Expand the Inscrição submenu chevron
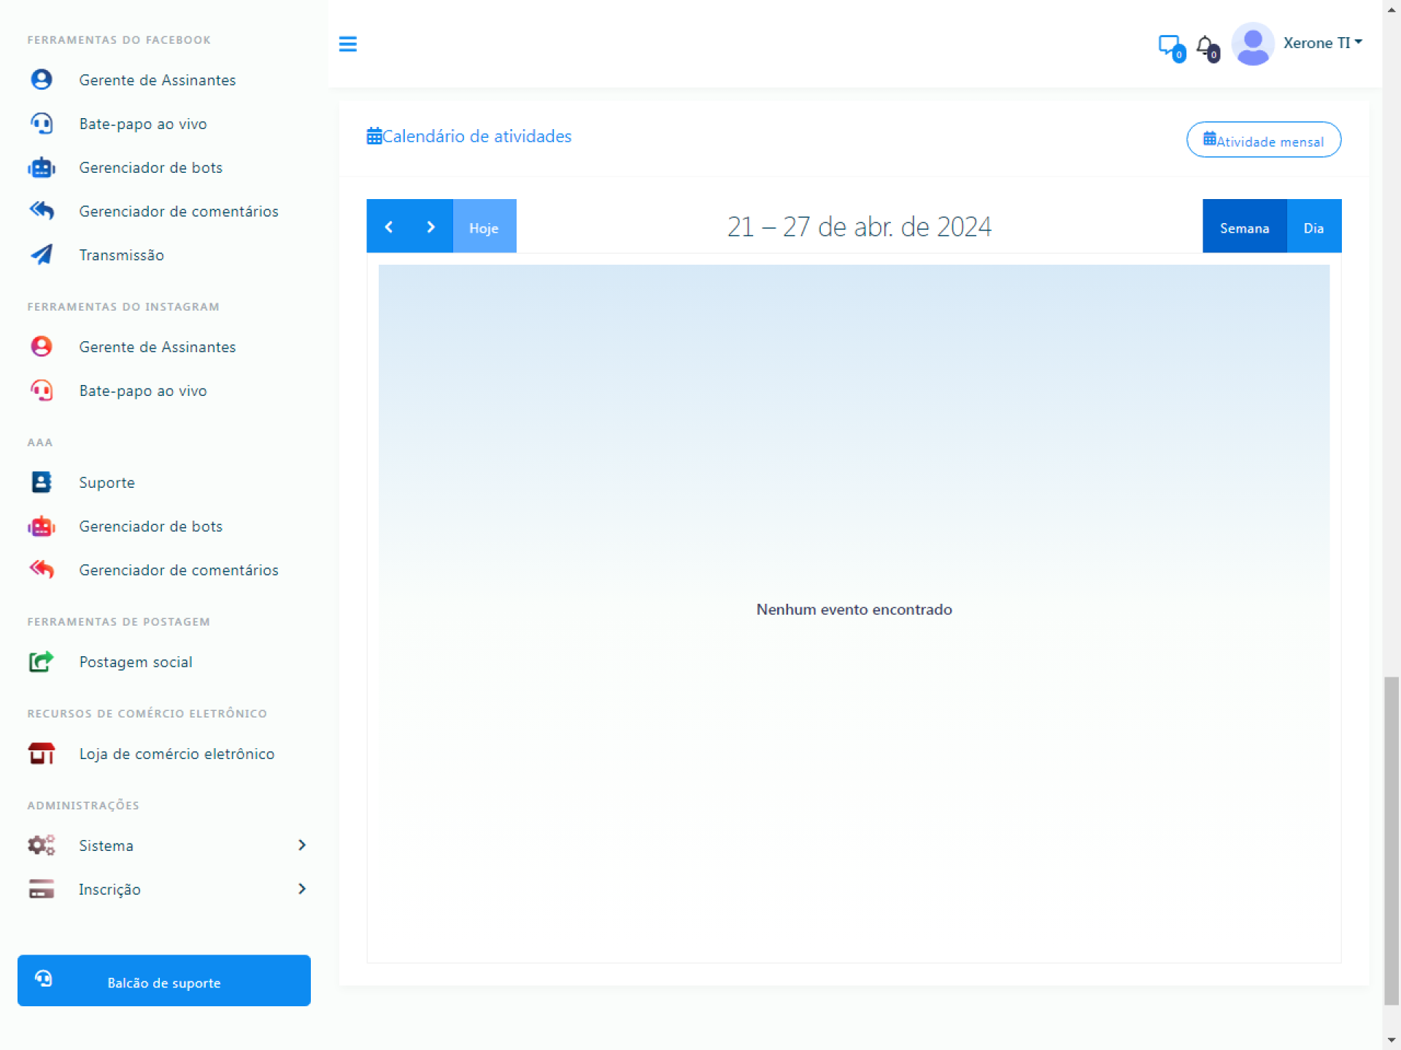Image resolution: width=1401 pixels, height=1050 pixels. pos(302,889)
